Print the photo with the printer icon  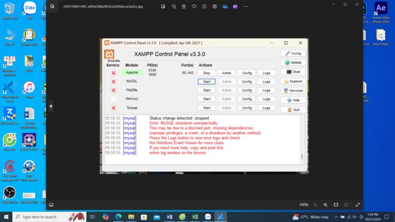tap(214, 7)
